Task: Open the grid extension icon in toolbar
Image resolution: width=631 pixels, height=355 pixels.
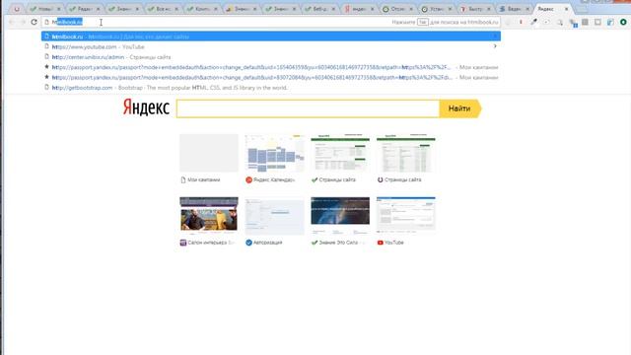Action: click(585, 22)
